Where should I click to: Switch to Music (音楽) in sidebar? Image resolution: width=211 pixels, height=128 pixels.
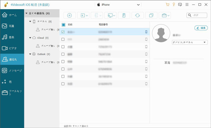coord(12,37)
